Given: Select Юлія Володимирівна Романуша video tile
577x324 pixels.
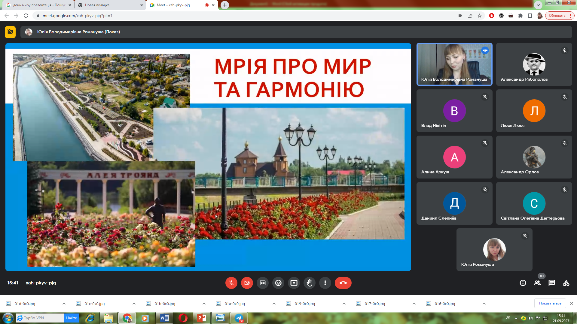Looking at the screenshot, I should point(454,64).
